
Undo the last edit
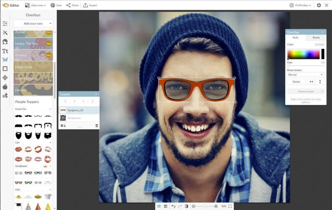click(174, 206)
